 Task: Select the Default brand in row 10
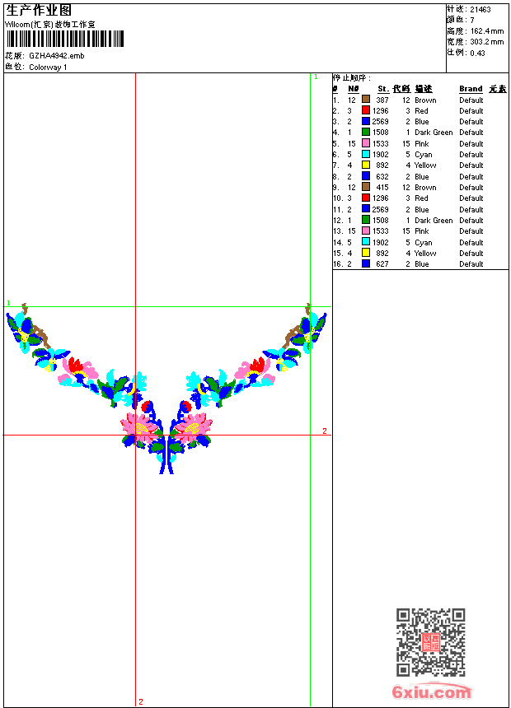pyautogui.click(x=471, y=198)
